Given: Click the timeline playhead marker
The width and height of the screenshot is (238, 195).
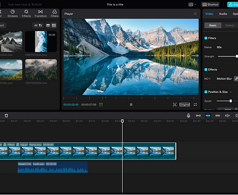Looking at the screenshot, I should point(122,121).
